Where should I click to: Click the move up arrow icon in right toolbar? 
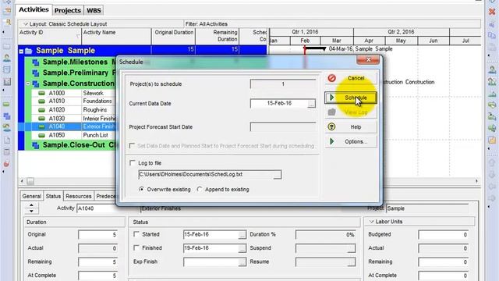click(492, 163)
